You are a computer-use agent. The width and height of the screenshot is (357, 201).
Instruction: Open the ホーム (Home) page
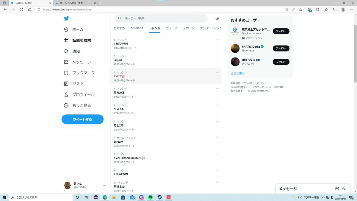[74, 29]
